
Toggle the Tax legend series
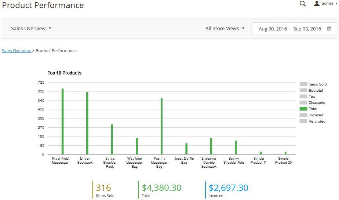coord(303,97)
